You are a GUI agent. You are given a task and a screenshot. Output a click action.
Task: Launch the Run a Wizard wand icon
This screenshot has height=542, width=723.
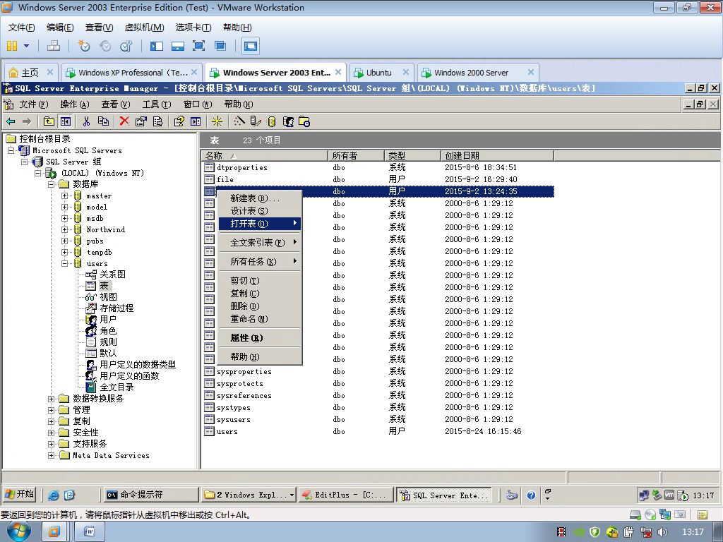click(x=239, y=121)
